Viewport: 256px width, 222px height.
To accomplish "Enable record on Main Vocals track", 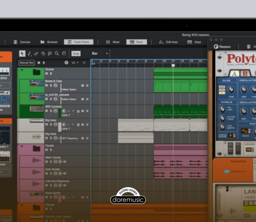I will (60, 161).
